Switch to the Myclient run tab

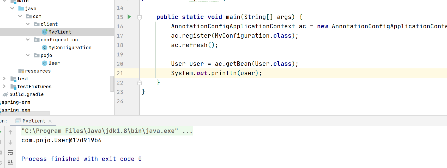tap(34, 121)
